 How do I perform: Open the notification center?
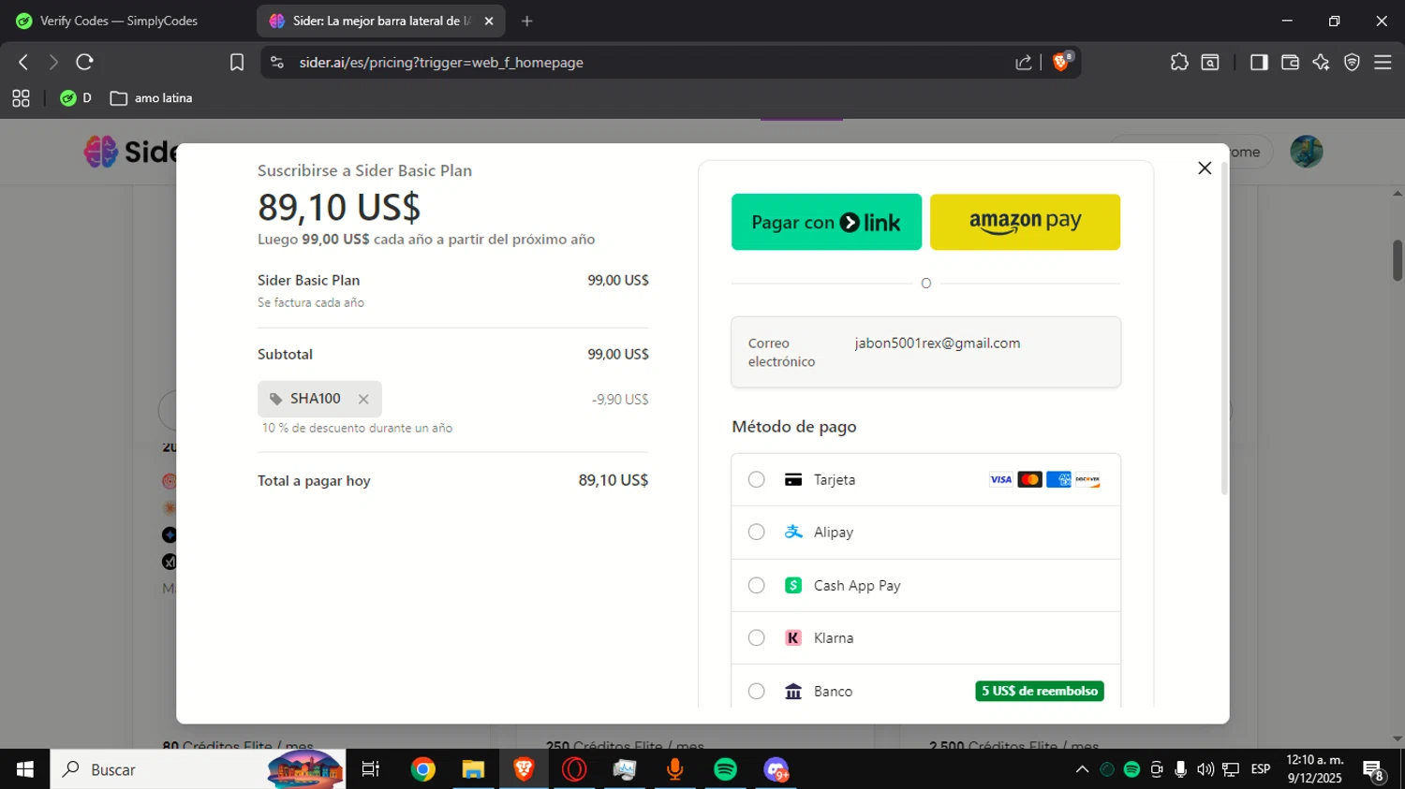pyautogui.click(x=1374, y=770)
